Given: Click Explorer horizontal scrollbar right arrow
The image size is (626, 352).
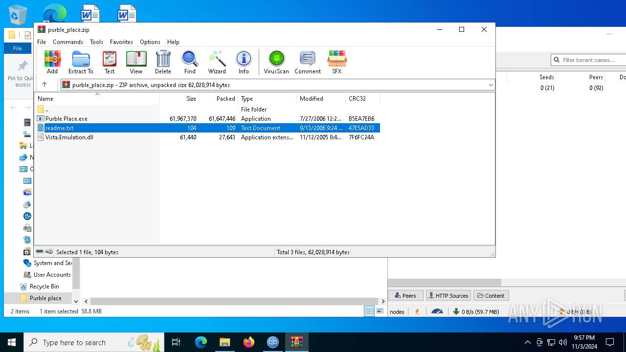Looking at the screenshot, I should 383,302.
